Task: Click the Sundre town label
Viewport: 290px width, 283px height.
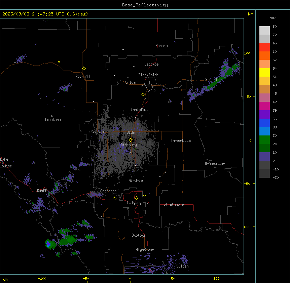Action: point(98,131)
